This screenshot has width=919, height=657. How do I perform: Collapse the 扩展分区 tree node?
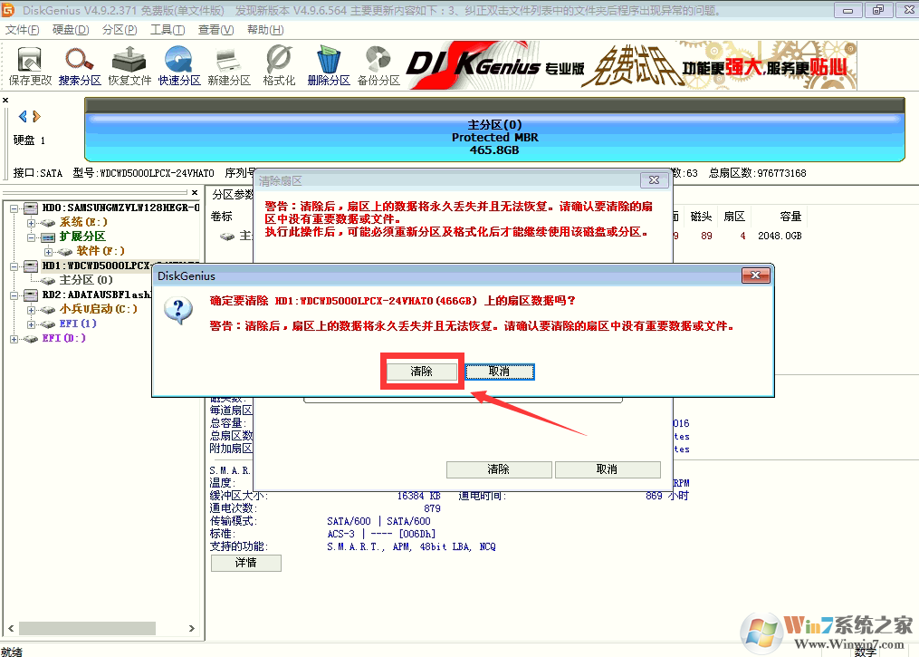[x=31, y=237]
